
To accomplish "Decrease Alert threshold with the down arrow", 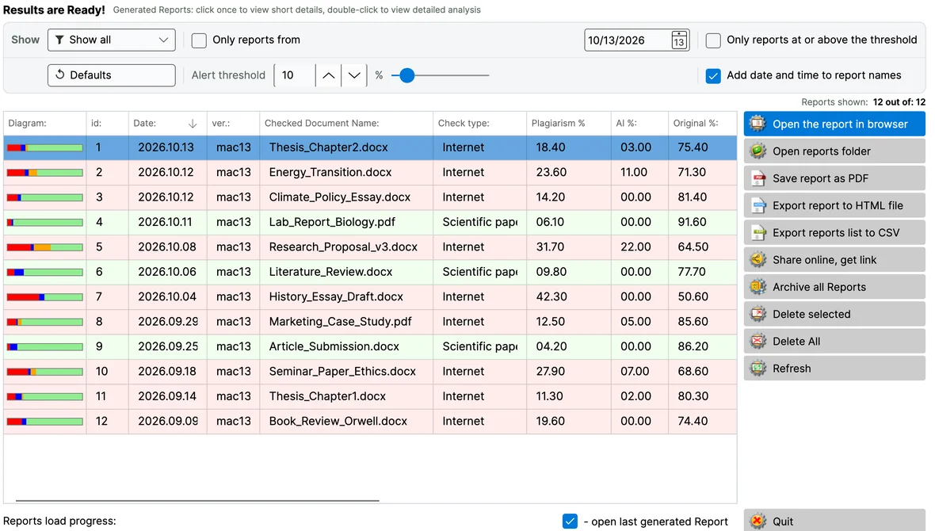I will pos(354,75).
